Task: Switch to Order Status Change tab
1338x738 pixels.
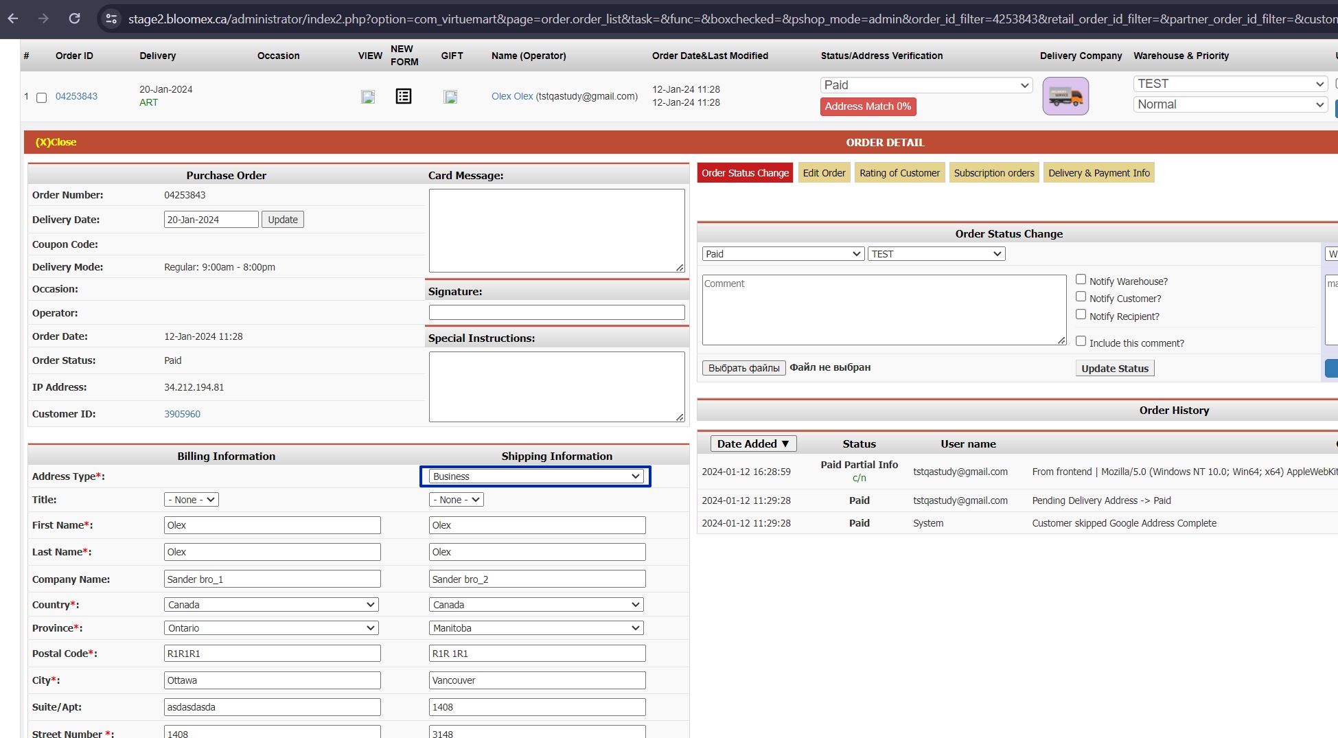Action: tap(745, 173)
